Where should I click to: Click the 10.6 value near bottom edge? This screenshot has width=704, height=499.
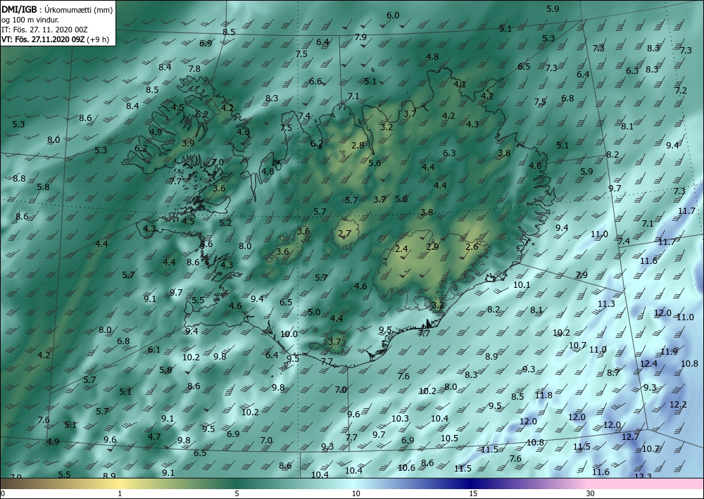(x=406, y=467)
